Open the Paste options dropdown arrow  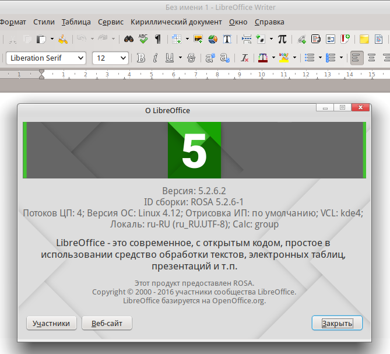(x=52, y=39)
